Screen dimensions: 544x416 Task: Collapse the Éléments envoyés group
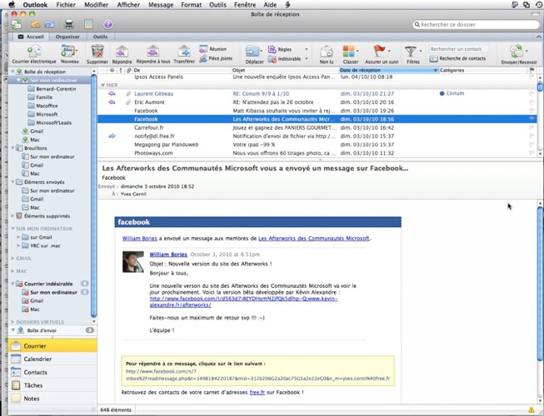coord(12,182)
